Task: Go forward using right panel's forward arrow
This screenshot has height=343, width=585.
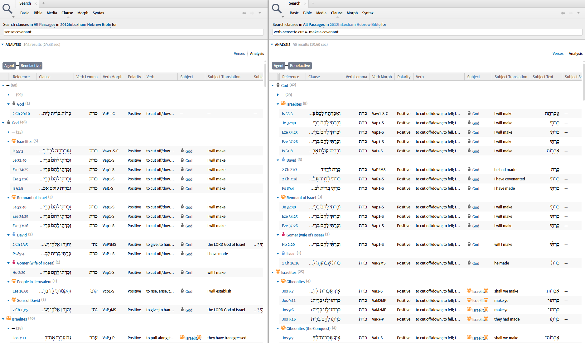Action: (x=571, y=13)
